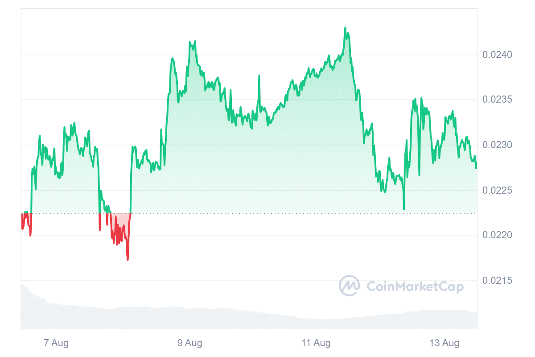535x357 pixels.
Task: Pick the 0.0230 price axis label
Action: pyautogui.click(x=497, y=145)
